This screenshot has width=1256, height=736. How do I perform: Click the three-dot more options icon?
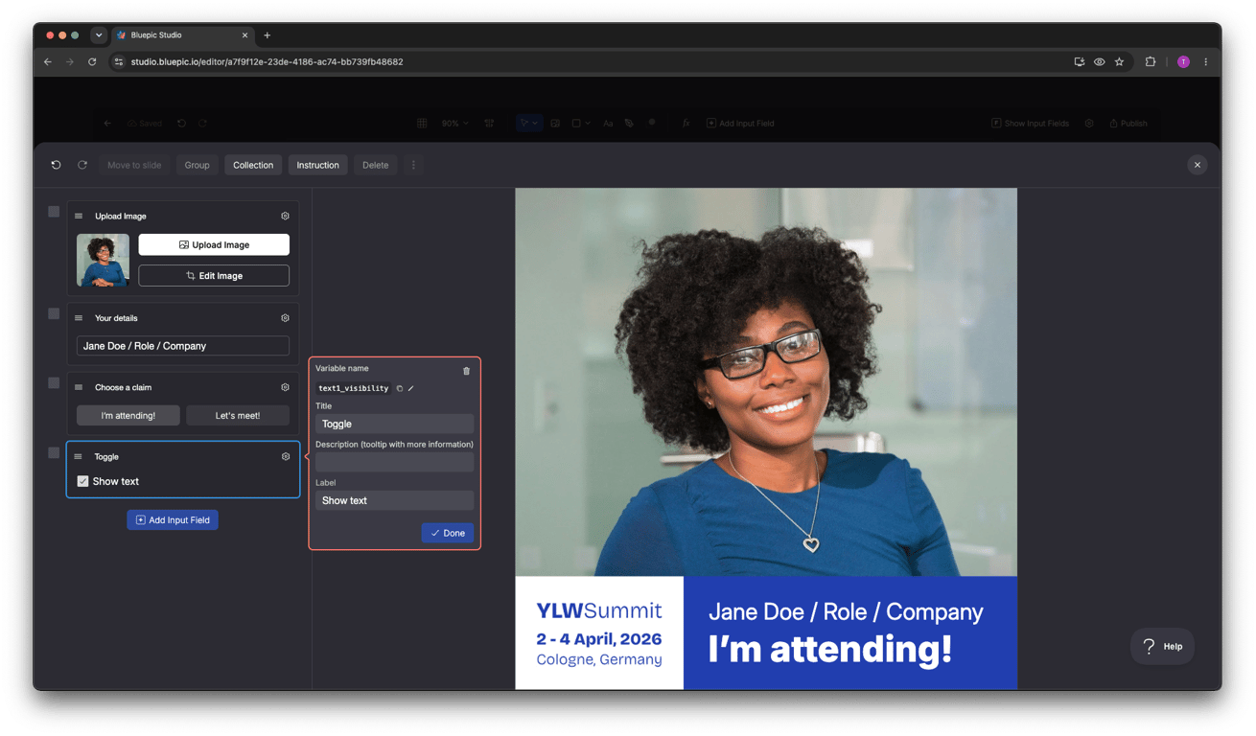coord(413,165)
